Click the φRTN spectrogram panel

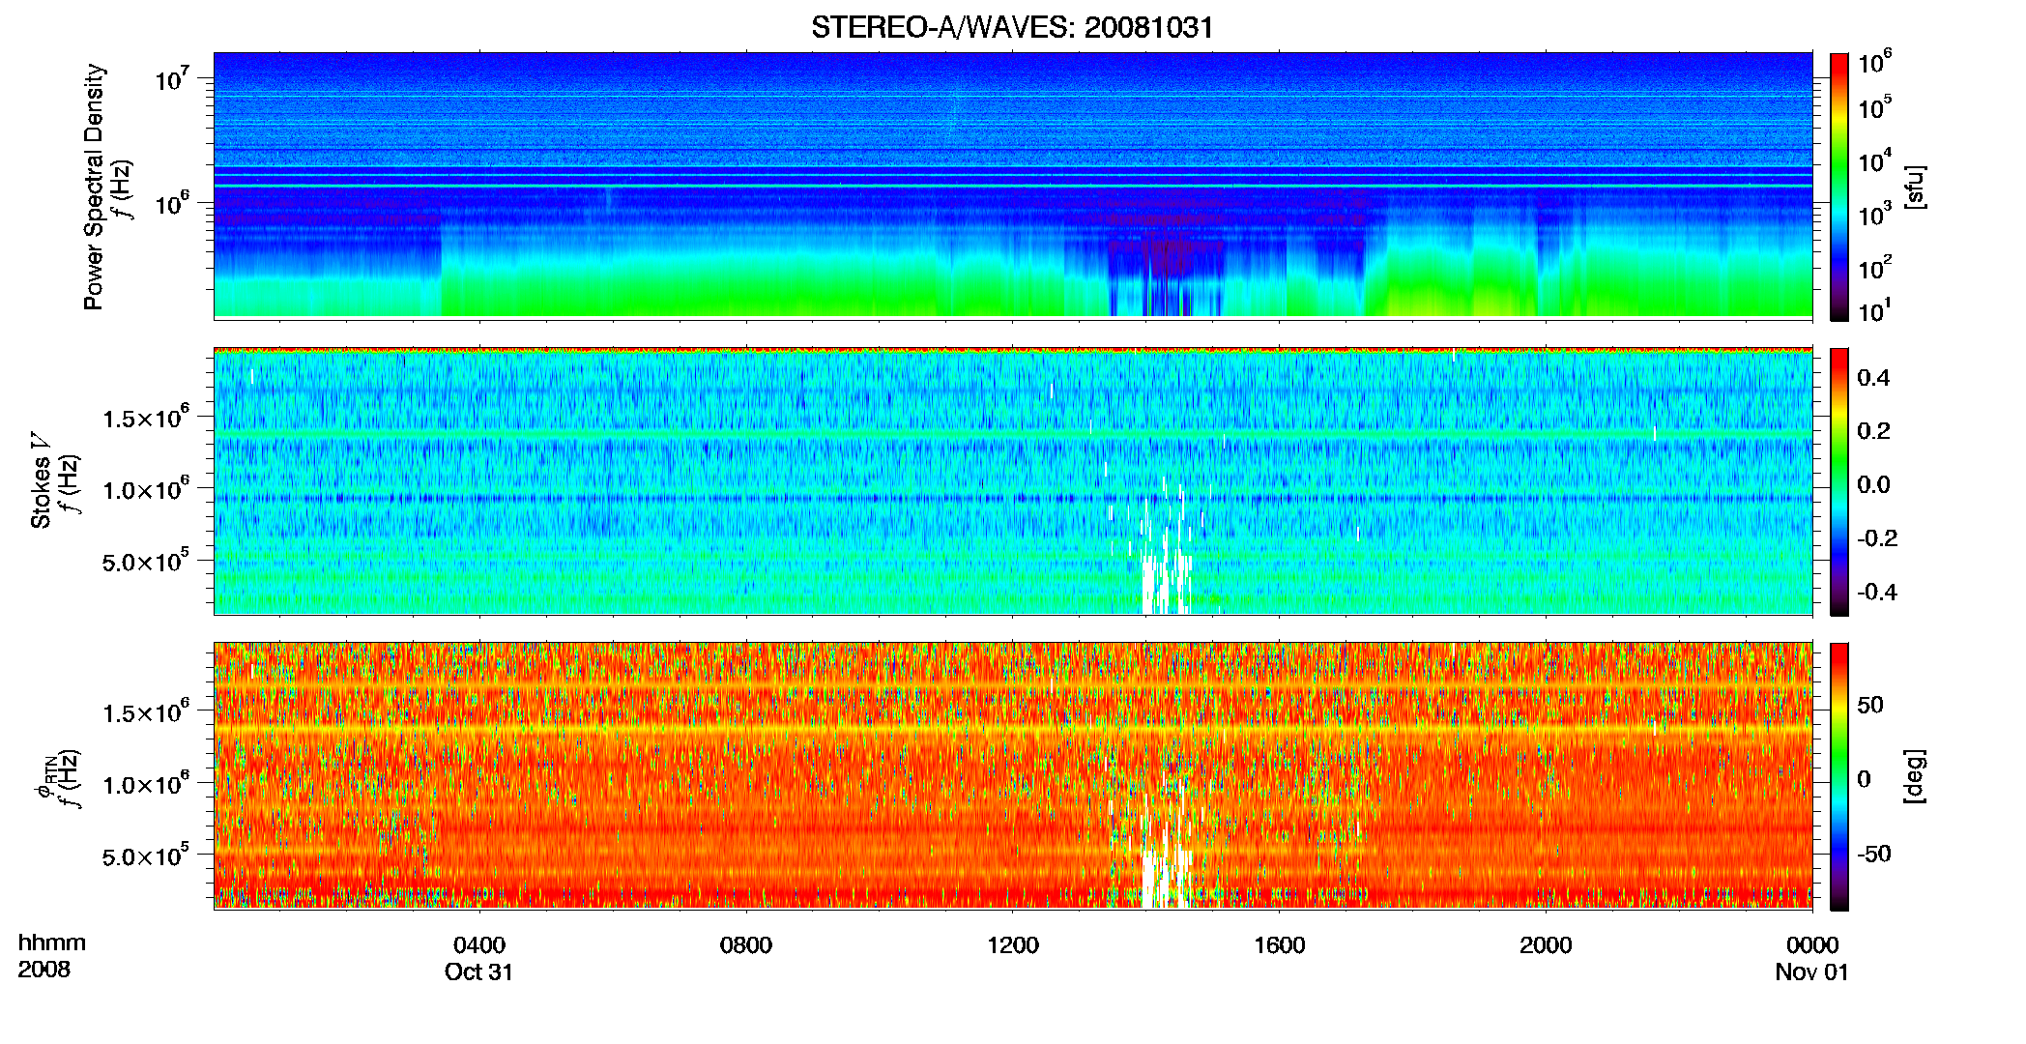click(1013, 775)
